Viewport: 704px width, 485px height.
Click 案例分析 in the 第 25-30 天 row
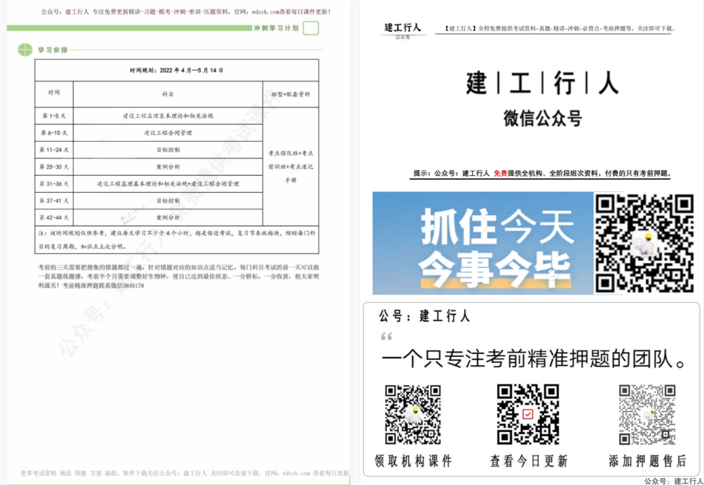click(168, 167)
